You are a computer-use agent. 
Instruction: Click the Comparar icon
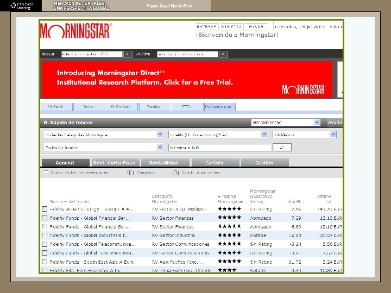pyautogui.click(x=130, y=173)
